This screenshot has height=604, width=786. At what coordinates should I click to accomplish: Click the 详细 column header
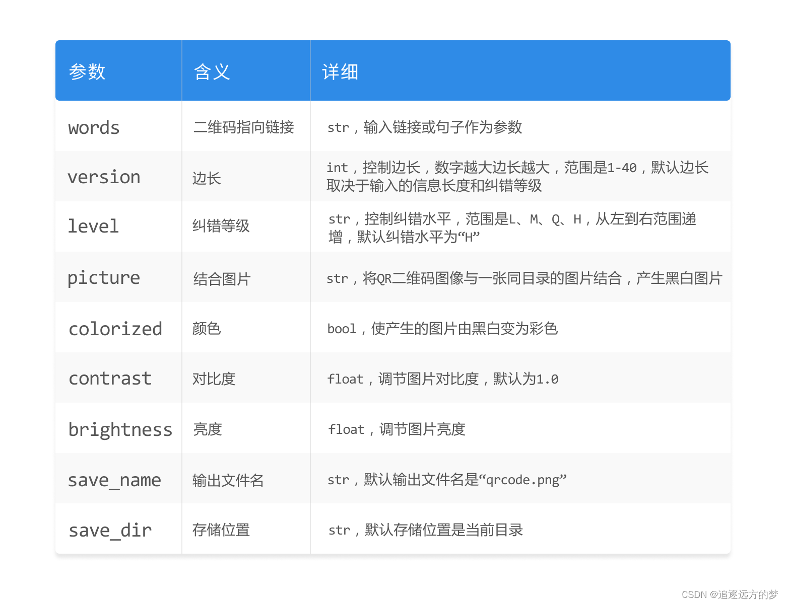(x=520, y=70)
